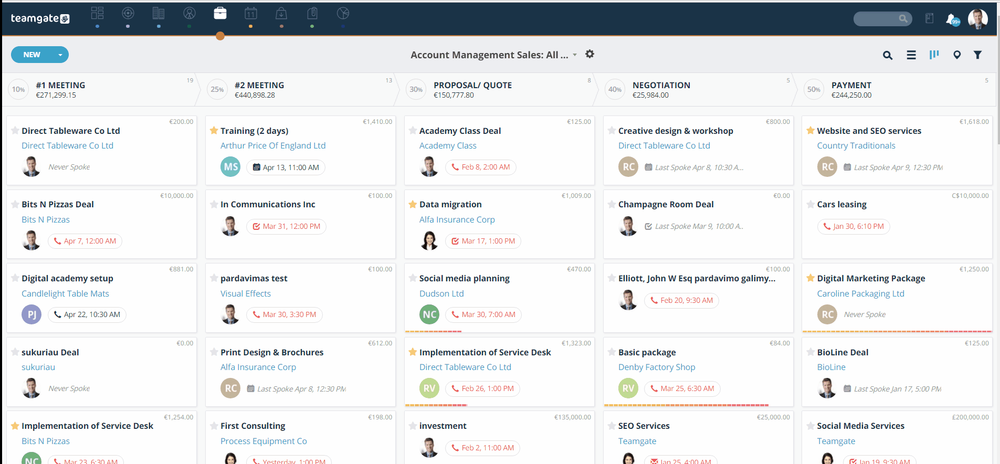Open the Feb 8, 2:00 AM call badge
The height and width of the screenshot is (464, 1000).
point(481,167)
